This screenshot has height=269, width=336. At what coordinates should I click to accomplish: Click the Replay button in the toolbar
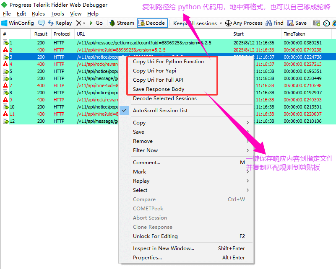pyautogui.click(x=60, y=23)
